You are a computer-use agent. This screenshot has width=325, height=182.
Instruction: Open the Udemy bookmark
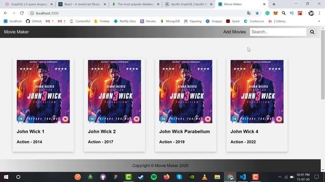point(277,21)
